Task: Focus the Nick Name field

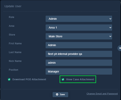Action: coord(79,63)
